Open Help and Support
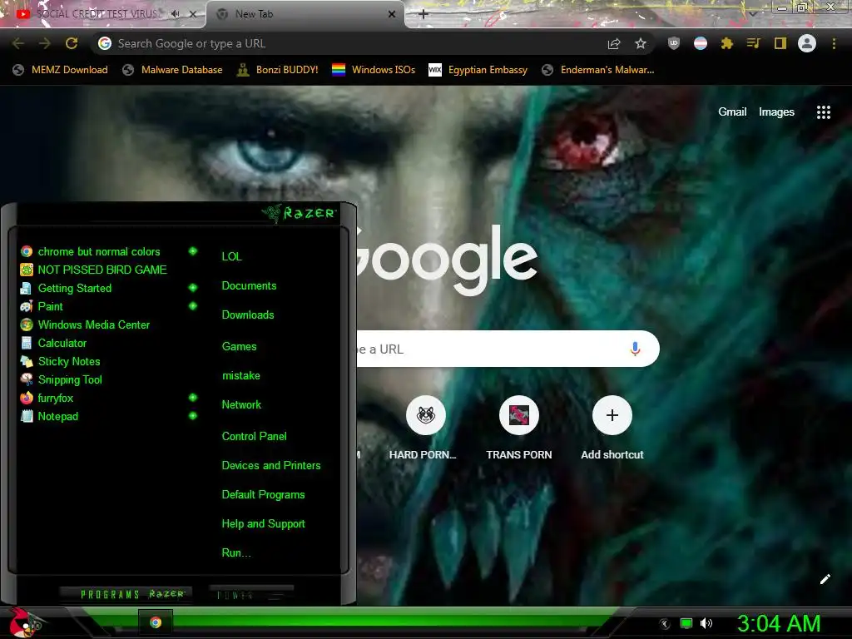The height and width of the screenshot is (639, 852). pos(263,524)
